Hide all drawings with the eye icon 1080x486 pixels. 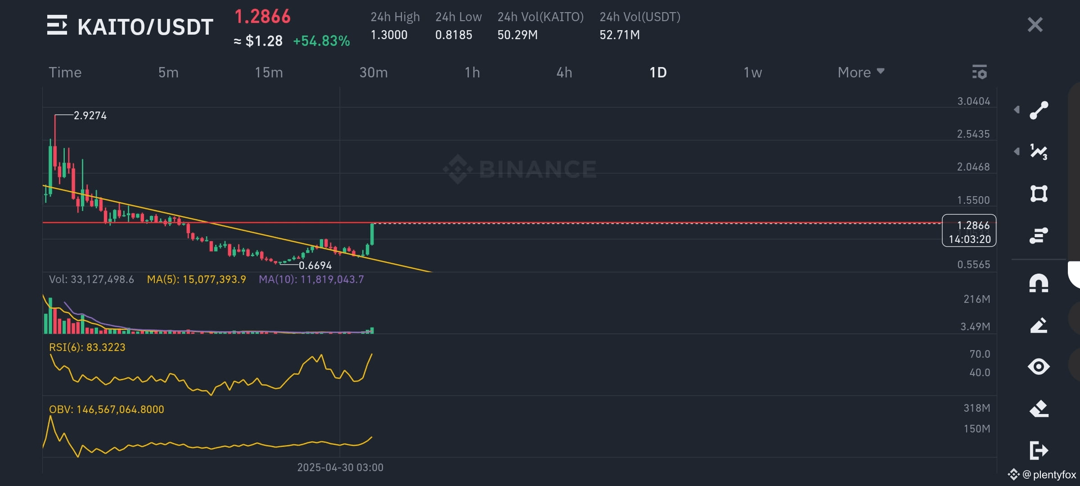point(1039,367)
